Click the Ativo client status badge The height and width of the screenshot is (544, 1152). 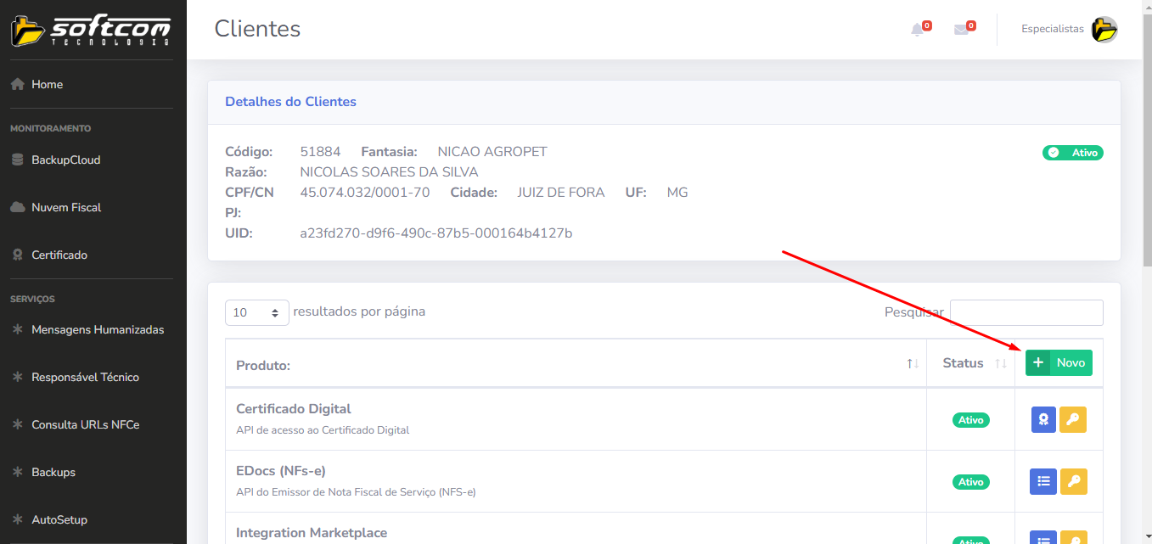[x=1072, y=153]
